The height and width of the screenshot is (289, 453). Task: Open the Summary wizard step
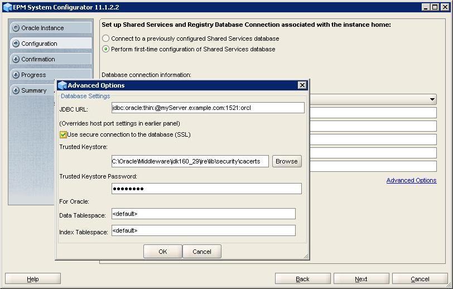click(32, 90)
